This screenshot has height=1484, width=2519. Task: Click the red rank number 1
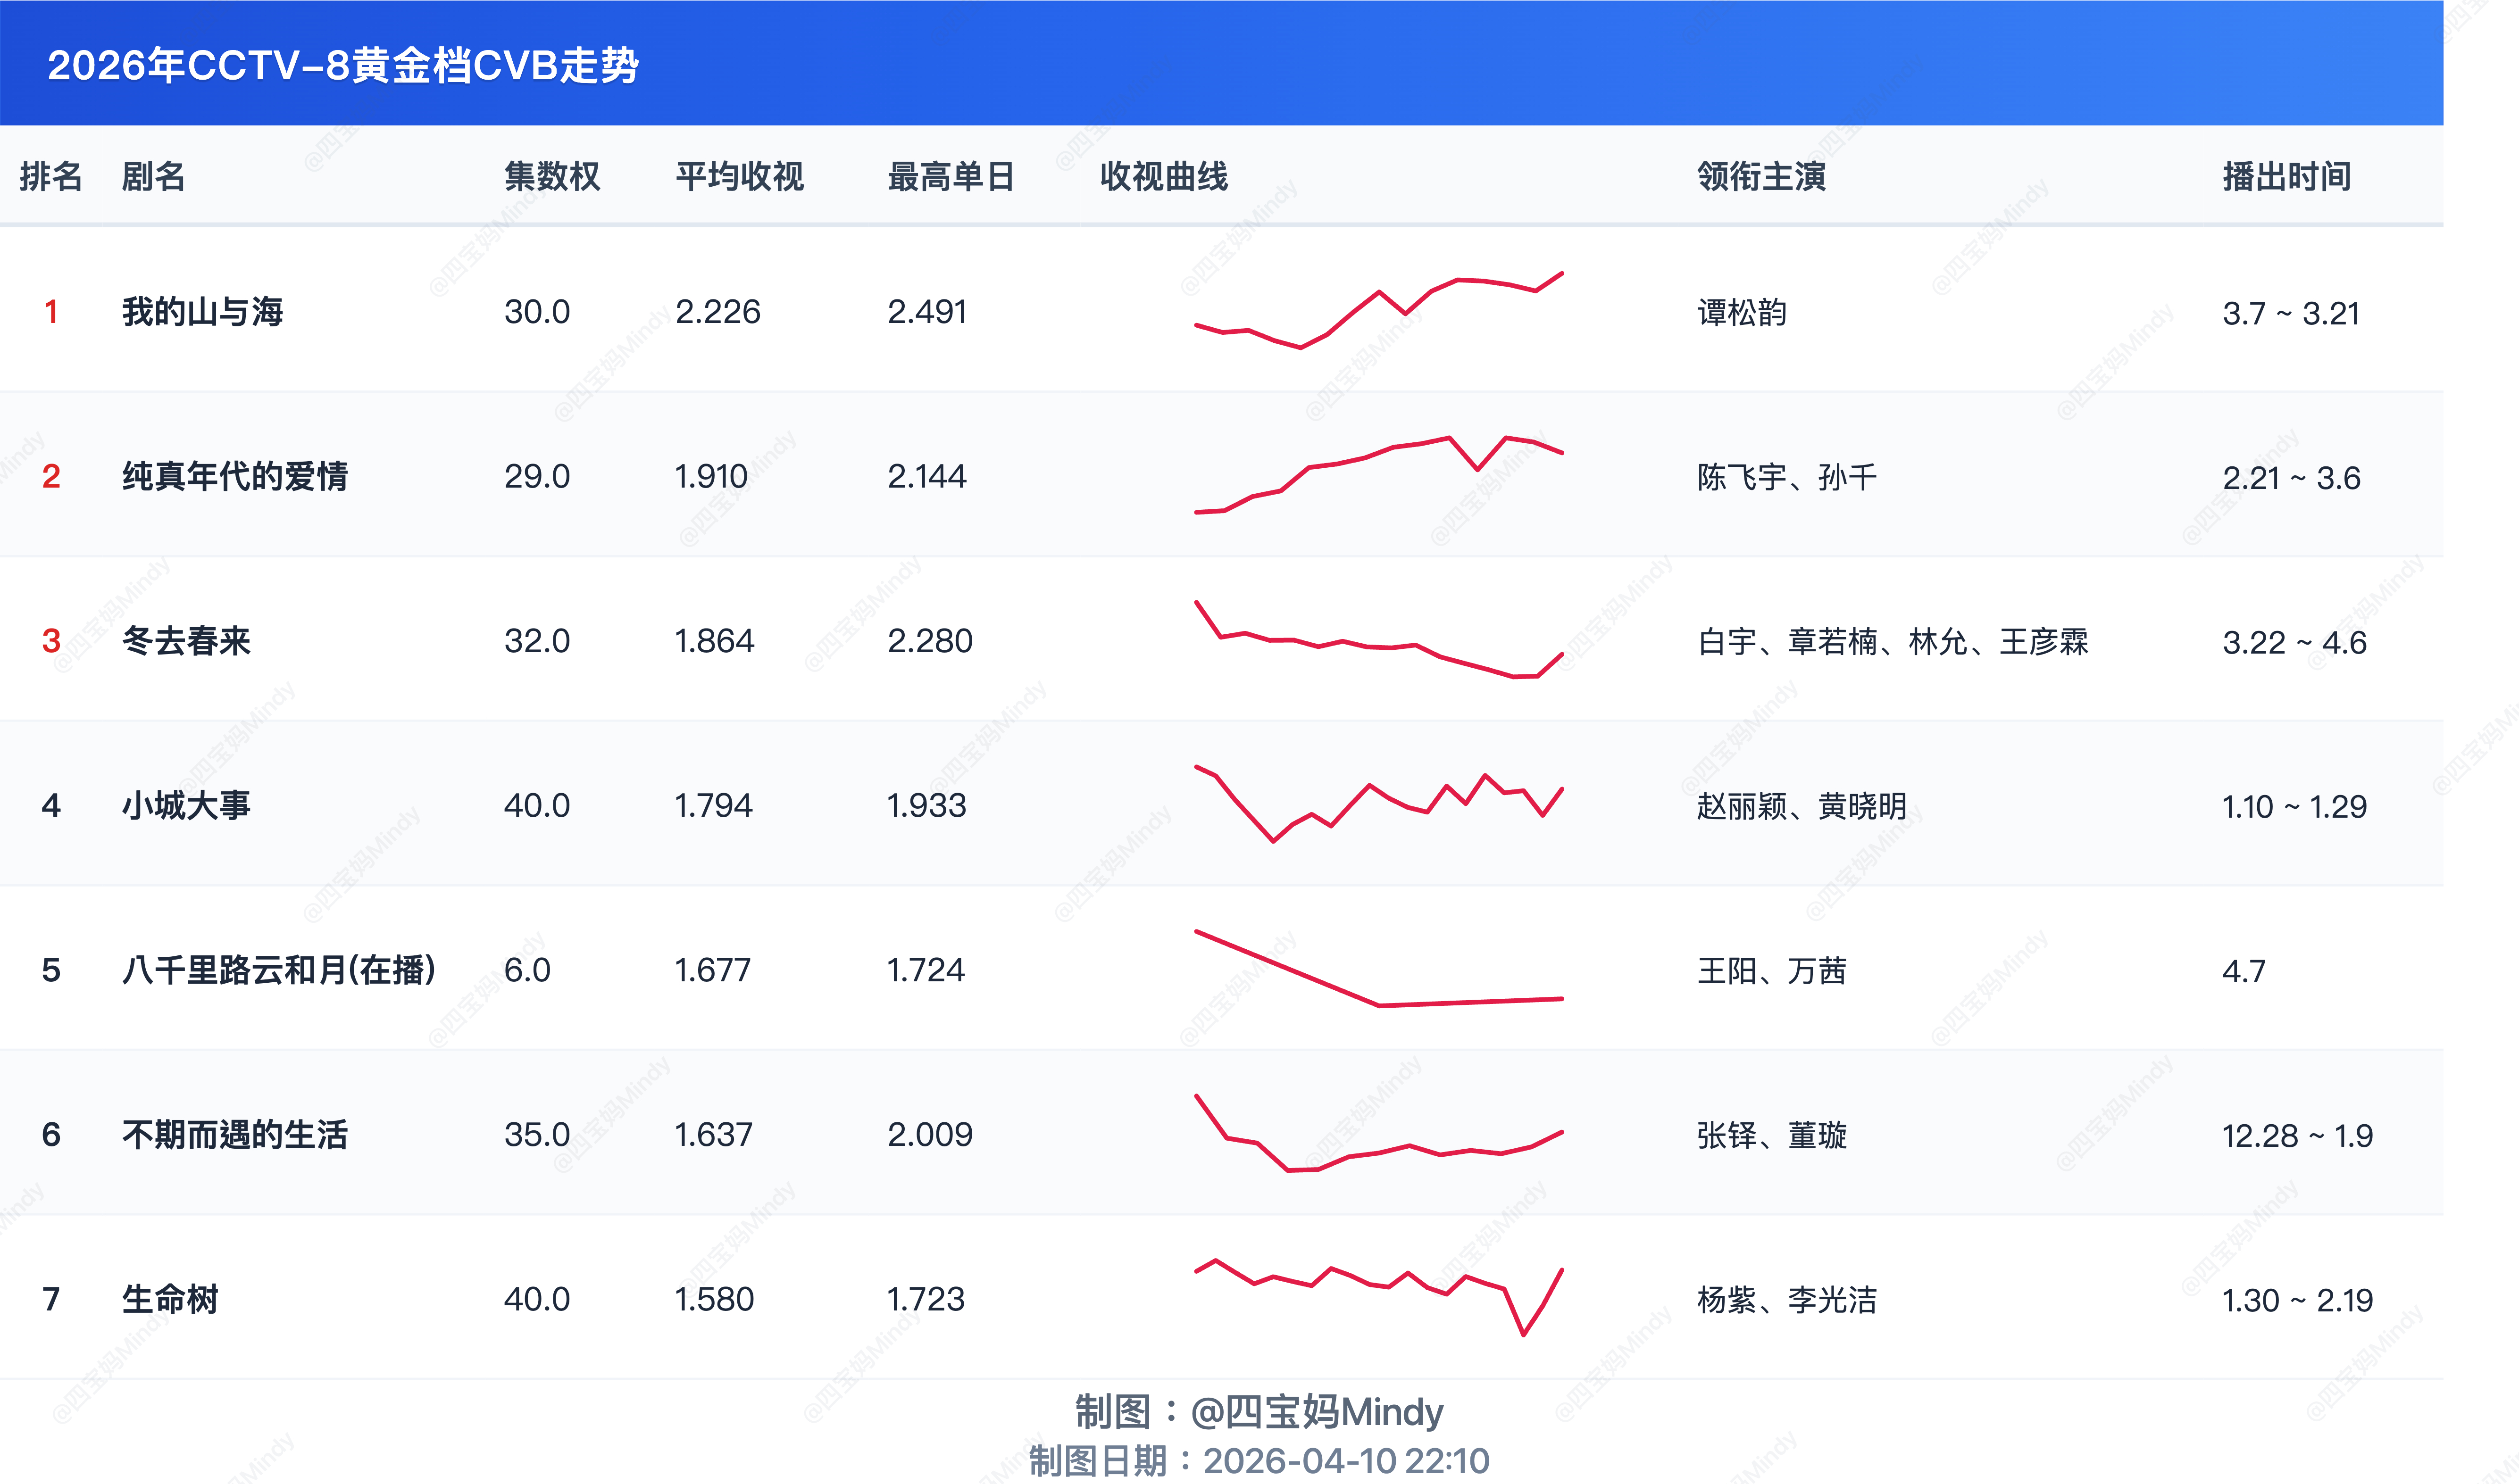pos(51,312)
